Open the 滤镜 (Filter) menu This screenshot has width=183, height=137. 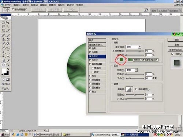52,5
